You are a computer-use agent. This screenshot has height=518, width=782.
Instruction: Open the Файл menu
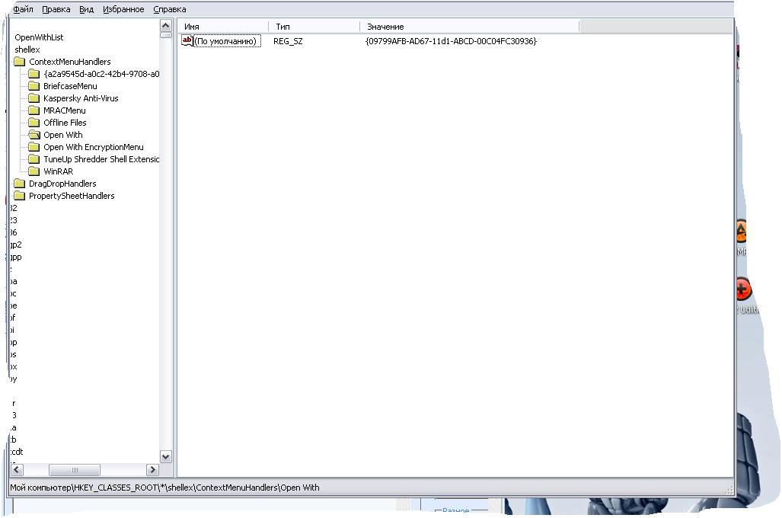click(x=23, y=9)
